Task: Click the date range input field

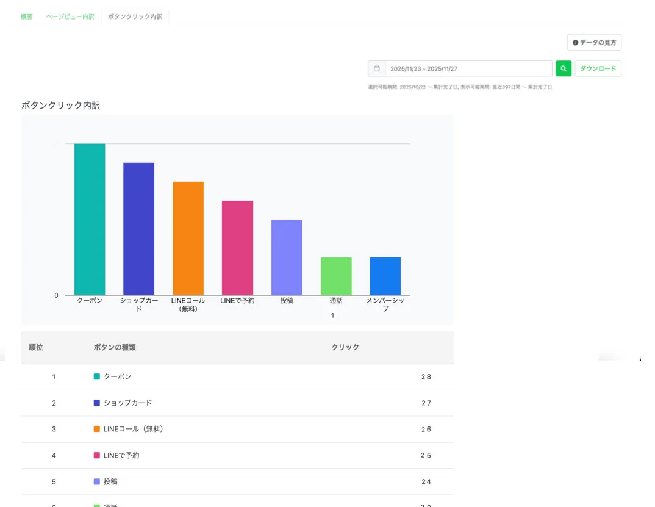Action: point(468,68)
